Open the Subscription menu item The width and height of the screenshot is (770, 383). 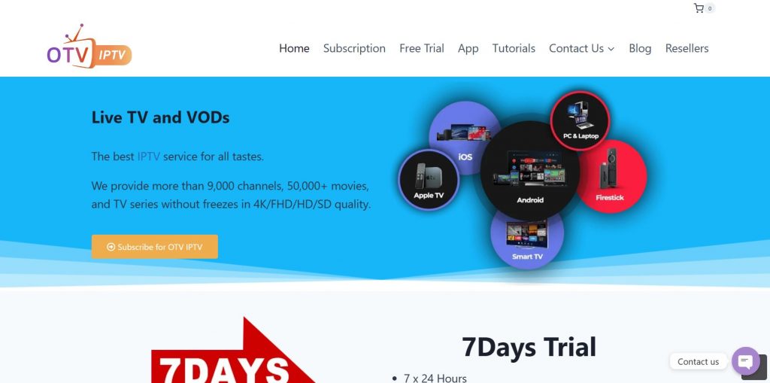pos(354,48)
